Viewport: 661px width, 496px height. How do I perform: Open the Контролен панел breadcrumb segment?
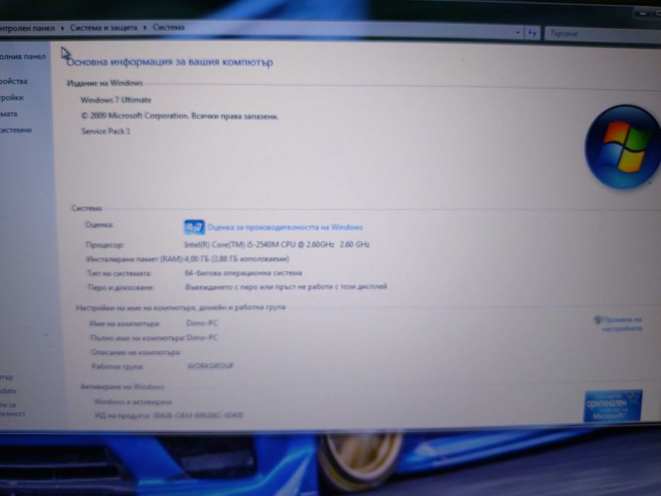27,28
